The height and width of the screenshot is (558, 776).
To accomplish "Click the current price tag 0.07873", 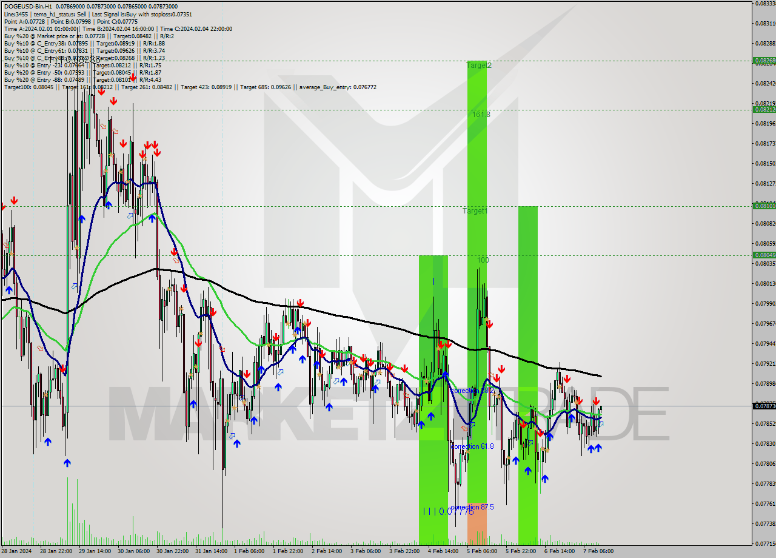I will (763, 406).
